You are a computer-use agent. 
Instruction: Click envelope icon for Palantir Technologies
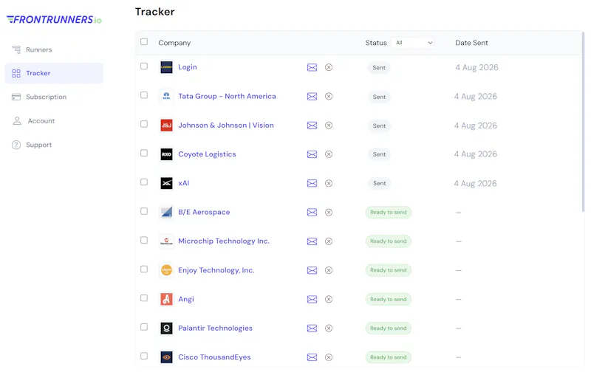click(312, 329)
